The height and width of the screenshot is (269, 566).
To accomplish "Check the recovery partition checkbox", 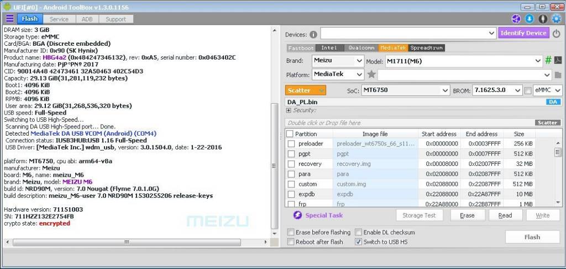I will click(291, 164).
